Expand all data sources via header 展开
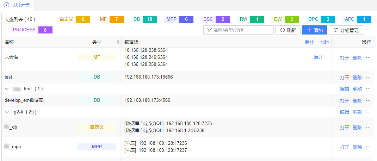 click(309, 42)
